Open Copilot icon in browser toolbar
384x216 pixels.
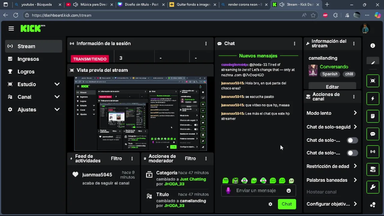click(x=377, y=15)
